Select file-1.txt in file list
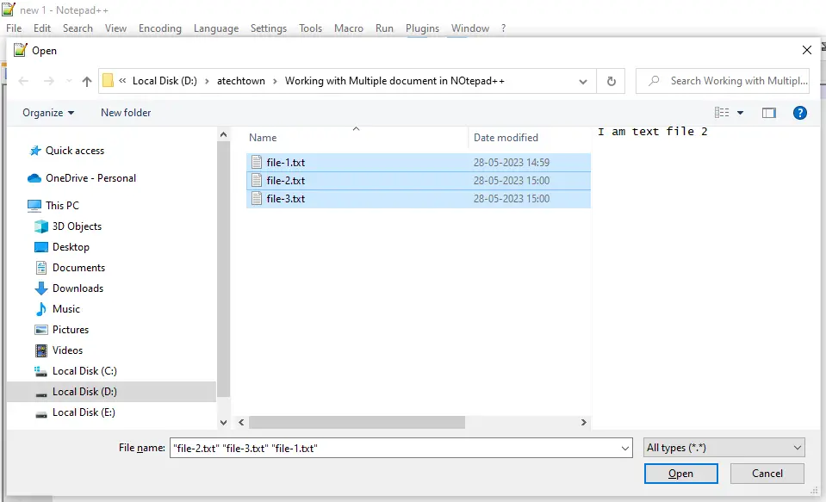Viewport: 826px width, 502px height. (x=419, y=162)
